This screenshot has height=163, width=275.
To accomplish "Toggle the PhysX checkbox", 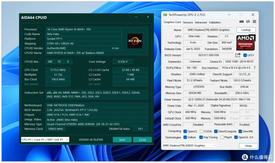I will (x=222, y=137).
